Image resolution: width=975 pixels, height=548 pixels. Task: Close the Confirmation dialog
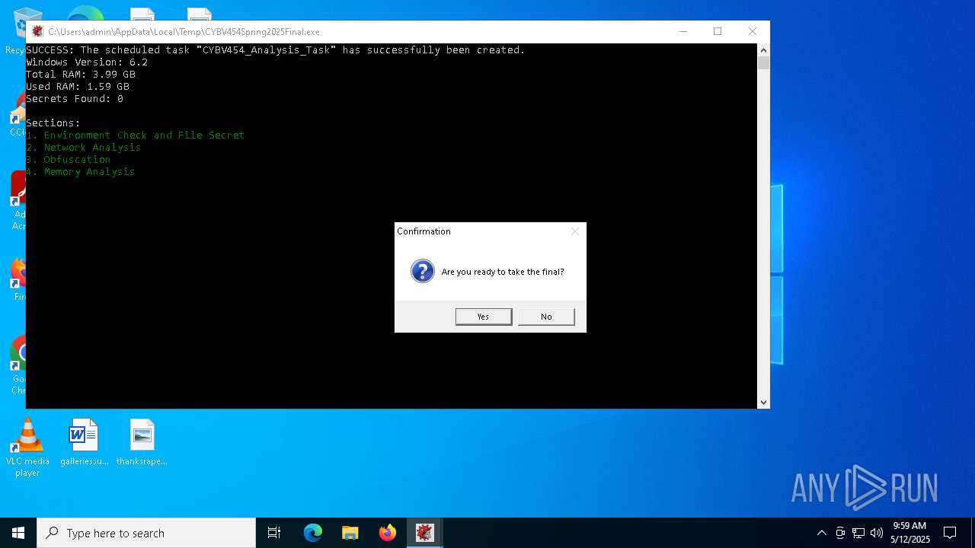click(x=575, y=231)
